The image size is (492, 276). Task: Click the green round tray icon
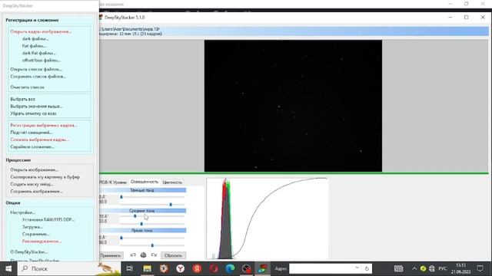coord(423,268)
